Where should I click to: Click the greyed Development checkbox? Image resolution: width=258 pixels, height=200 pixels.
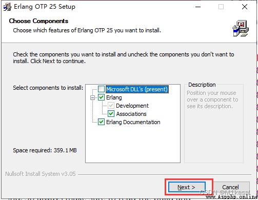pos(111,106)
